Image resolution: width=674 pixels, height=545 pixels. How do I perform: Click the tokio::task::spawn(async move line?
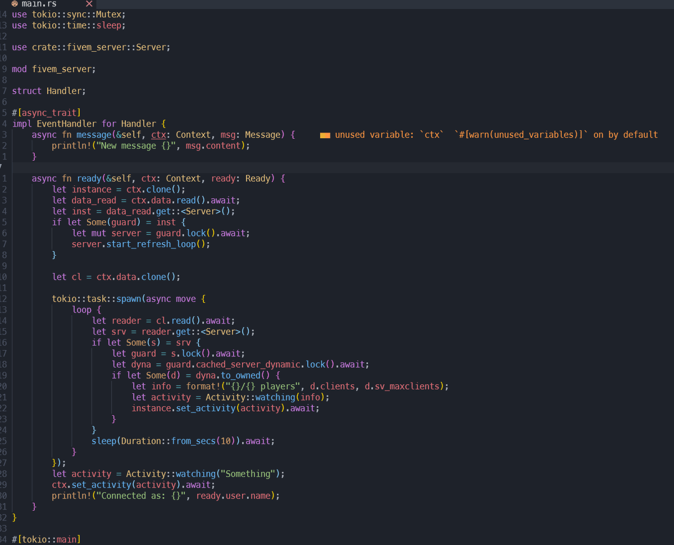tap(129, 299)
